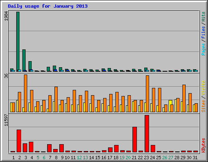Select the red KBytes bar for day 21
Screen dimensions: 208x162
[134, 139]
